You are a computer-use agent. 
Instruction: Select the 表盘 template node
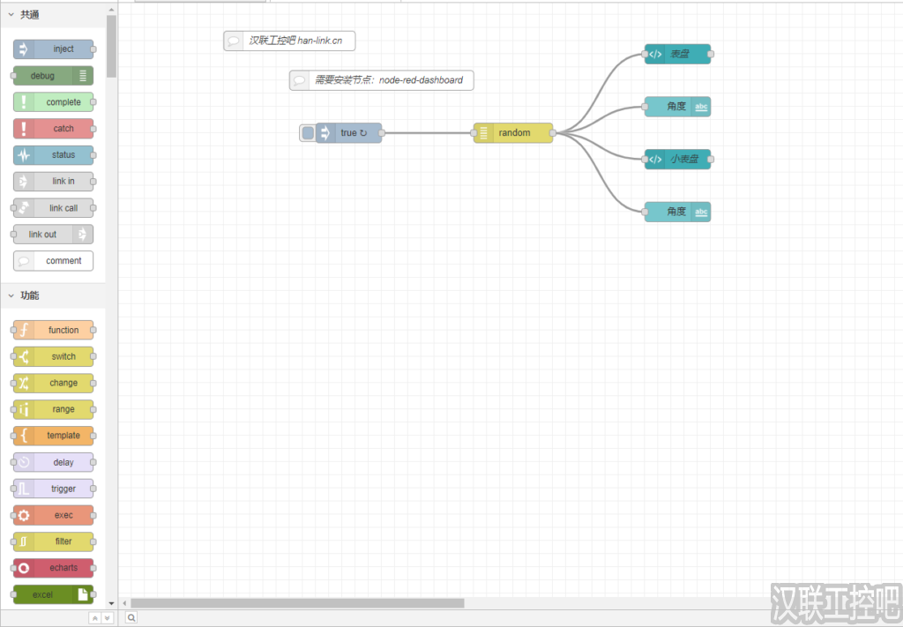click(677, 55)
